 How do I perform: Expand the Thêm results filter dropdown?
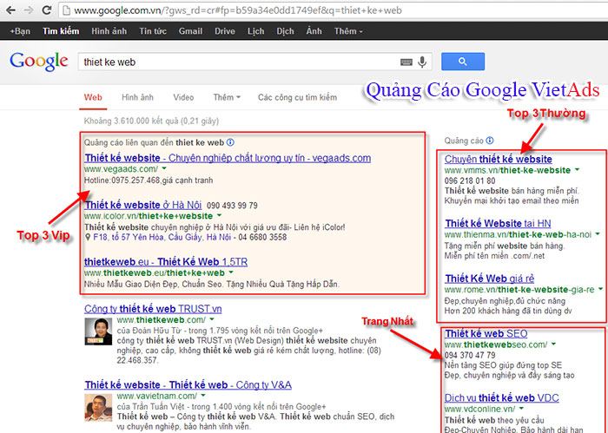227,97
